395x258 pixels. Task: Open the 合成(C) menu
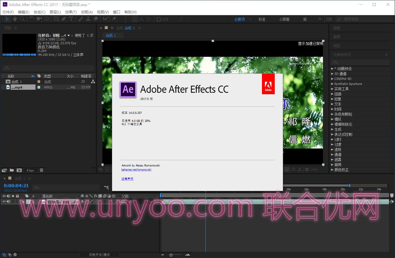tap(40, 12)
